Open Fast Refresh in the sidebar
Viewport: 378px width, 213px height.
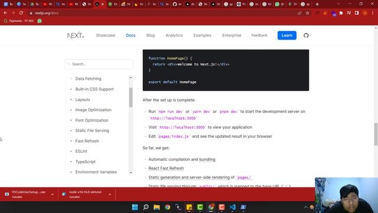tap(87, 141)
